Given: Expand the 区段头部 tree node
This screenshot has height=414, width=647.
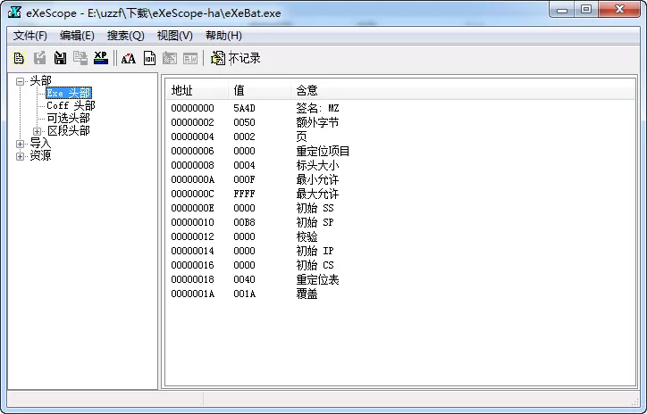Looking at the screenshot, I should click(x=37, y=131).
